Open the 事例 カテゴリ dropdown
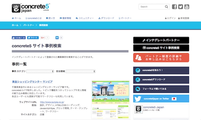Viewport: 201px width, 120px height. click(x=40, y=71)
